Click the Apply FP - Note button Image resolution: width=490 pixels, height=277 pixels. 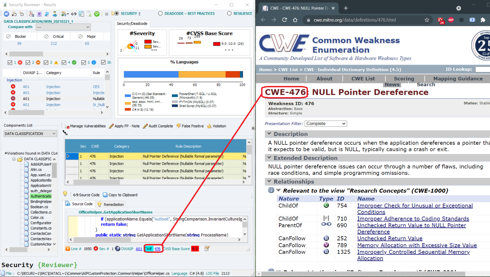[124, 126]
